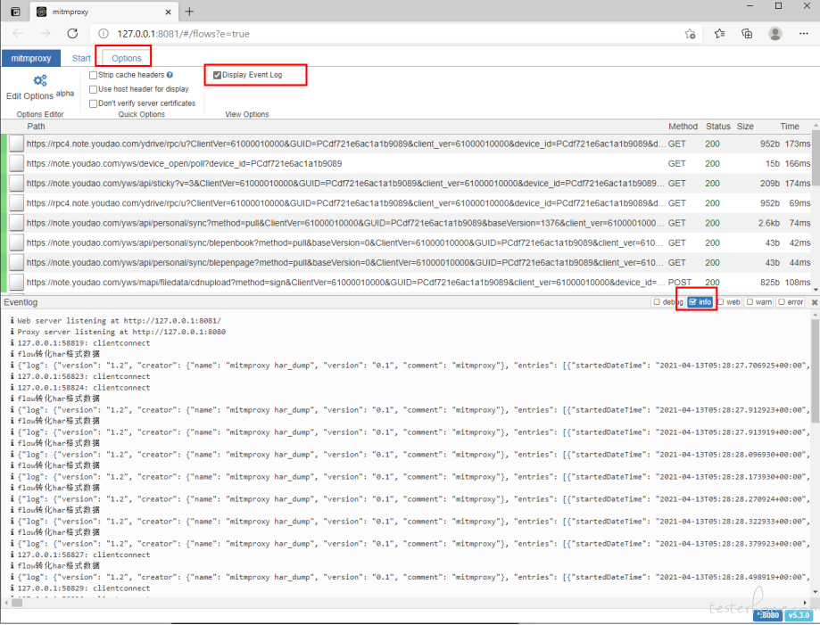Click the icon of the 2.6kb personal/sync flow row
Screen dimensions: 820x625
pos(17,223)
